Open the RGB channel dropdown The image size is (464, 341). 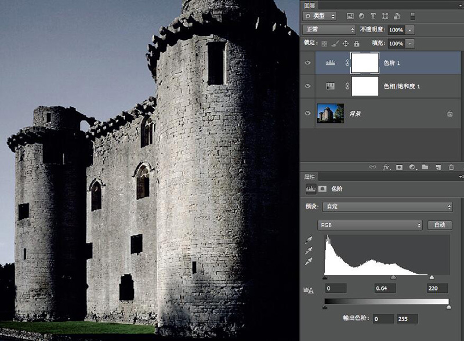click(370, 225)
